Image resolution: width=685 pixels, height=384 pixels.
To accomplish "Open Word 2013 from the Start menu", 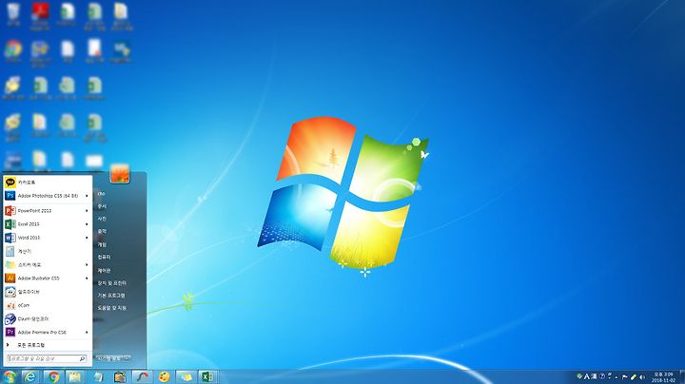I will tap(48, 238).
